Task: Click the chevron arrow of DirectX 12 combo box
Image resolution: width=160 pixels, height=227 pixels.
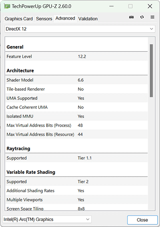Action: tap(152, 29)
